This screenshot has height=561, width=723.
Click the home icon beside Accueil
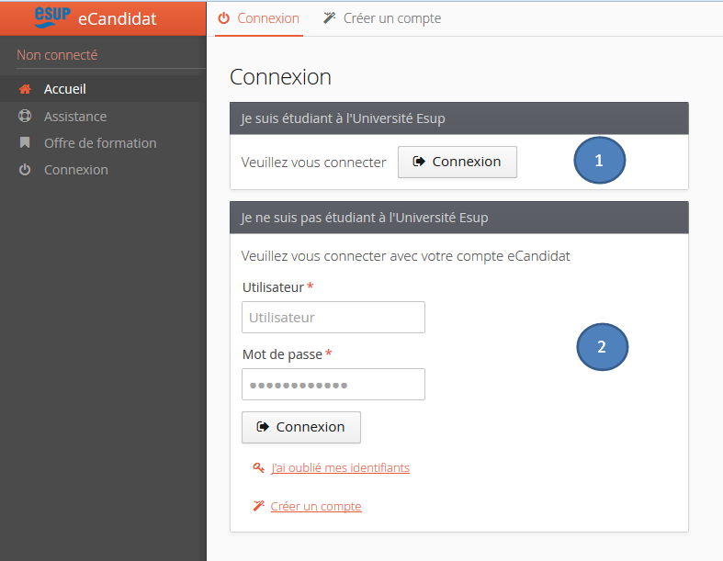(x=25, y=89)
